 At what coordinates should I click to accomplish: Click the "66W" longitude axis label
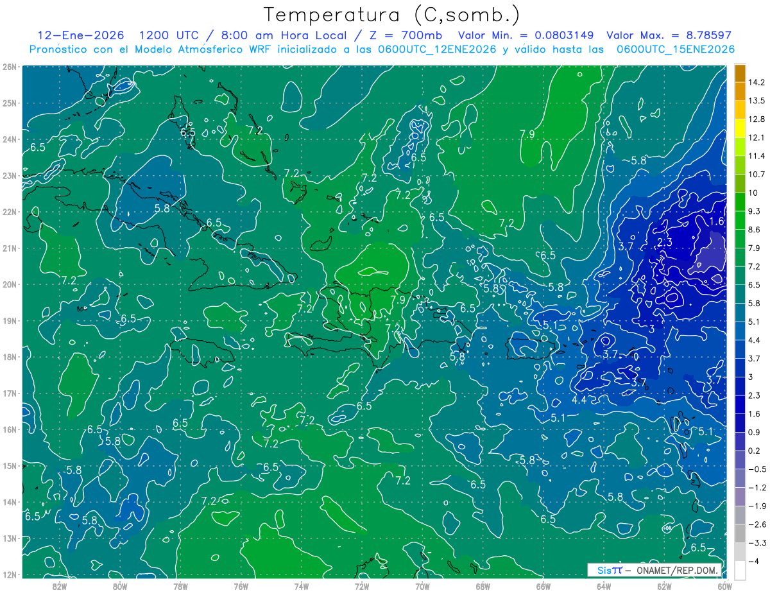pos(543,587)
